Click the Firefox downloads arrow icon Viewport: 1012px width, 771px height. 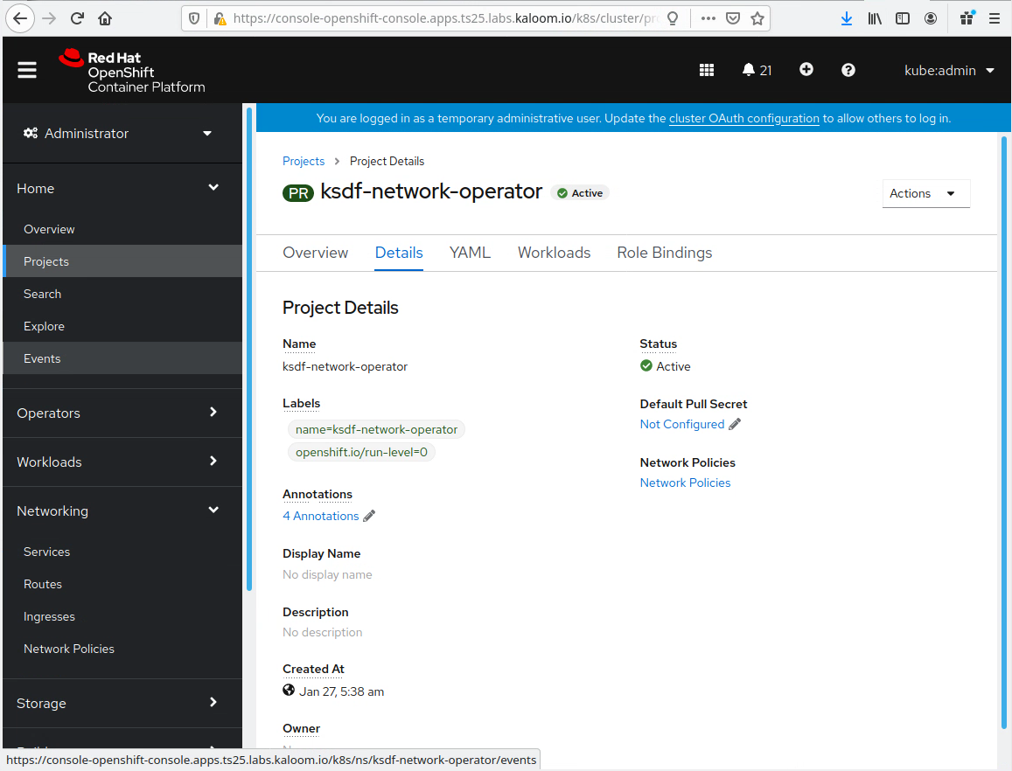click(846, 18)
